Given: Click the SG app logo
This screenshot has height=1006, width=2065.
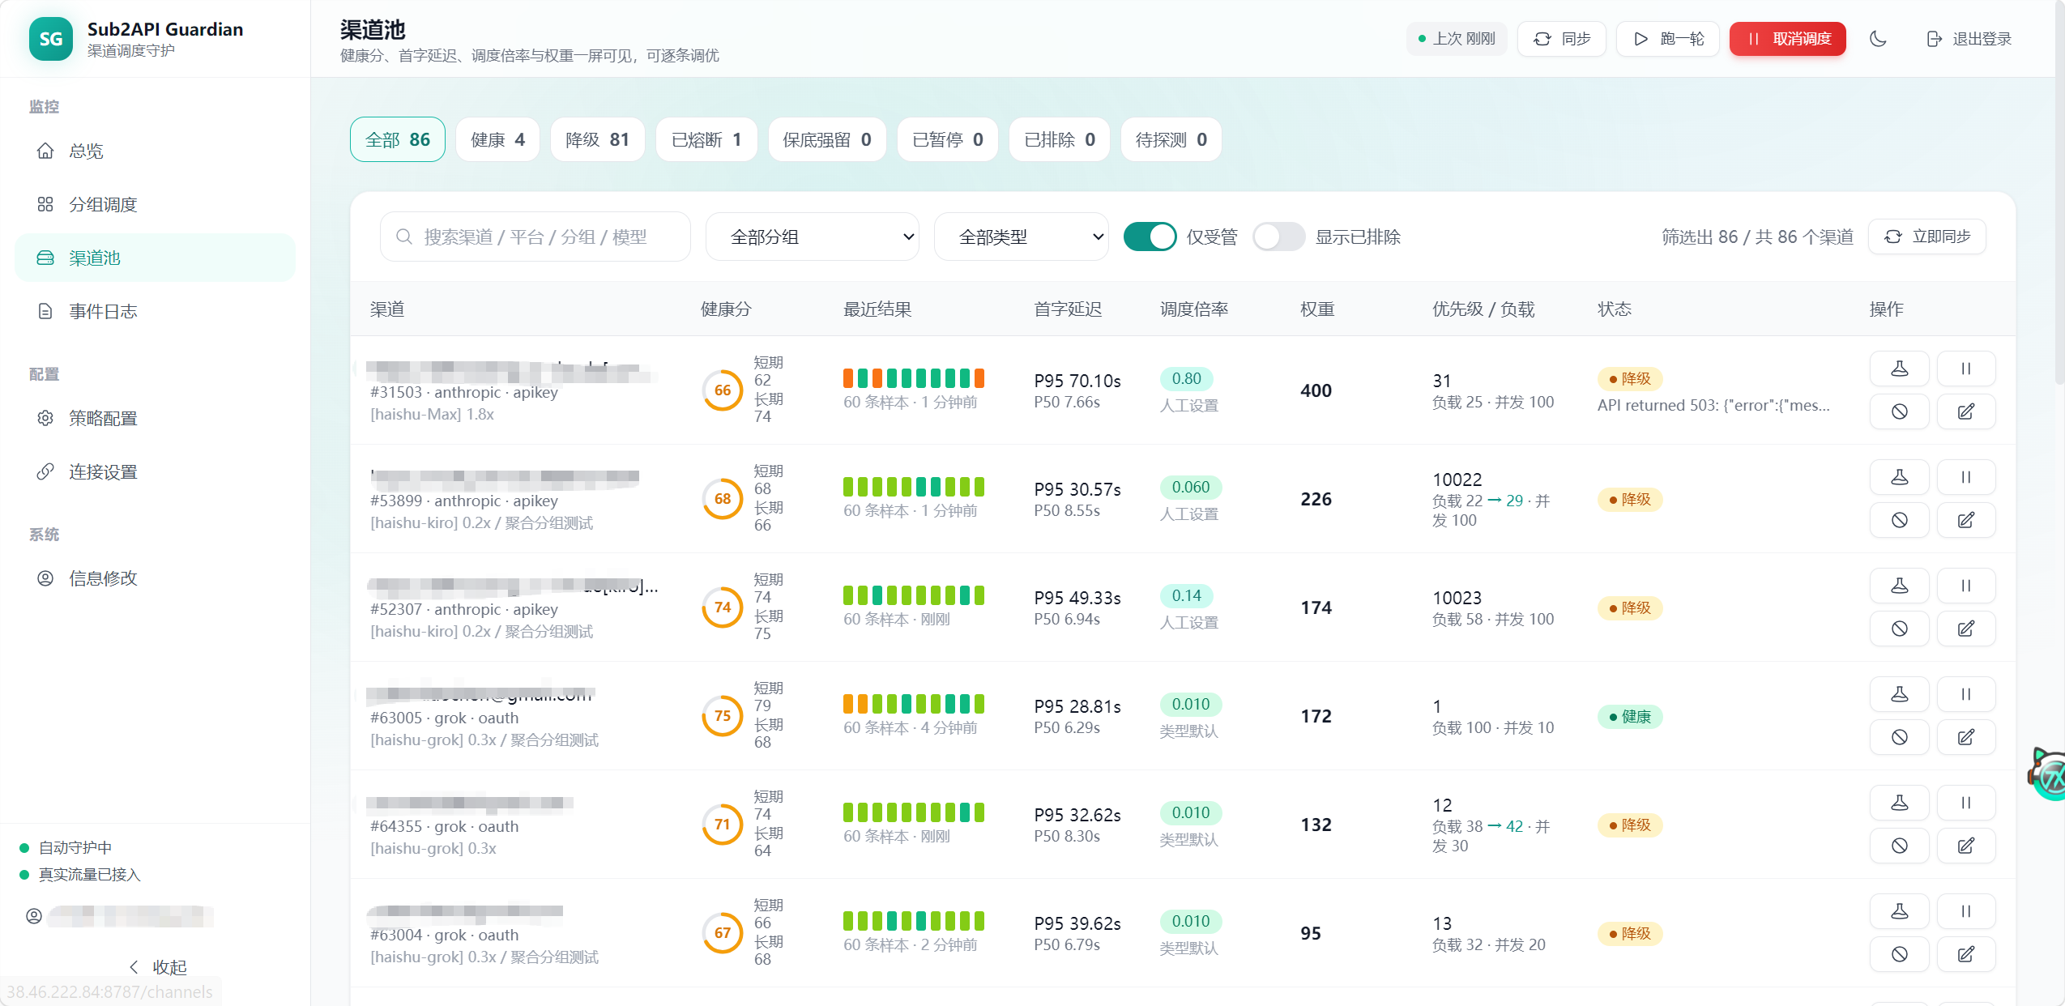Looking at the screenshot, I should click(50, 39).
